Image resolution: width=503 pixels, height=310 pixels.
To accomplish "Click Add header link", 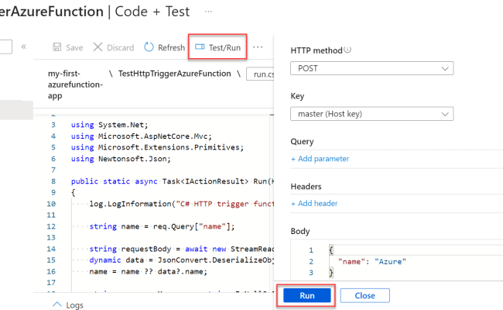I will (314, 203).
